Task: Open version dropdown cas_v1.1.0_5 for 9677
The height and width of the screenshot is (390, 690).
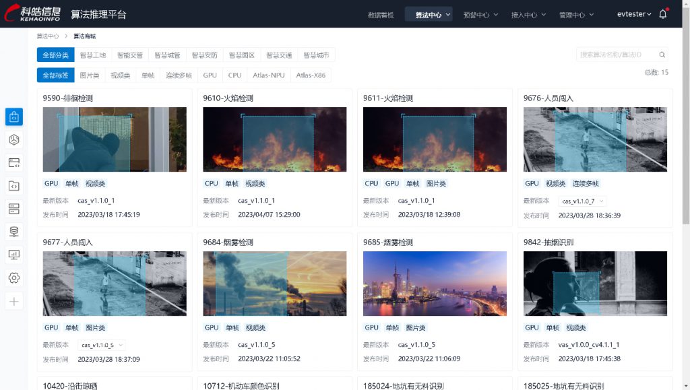Action: coord(102,345)
